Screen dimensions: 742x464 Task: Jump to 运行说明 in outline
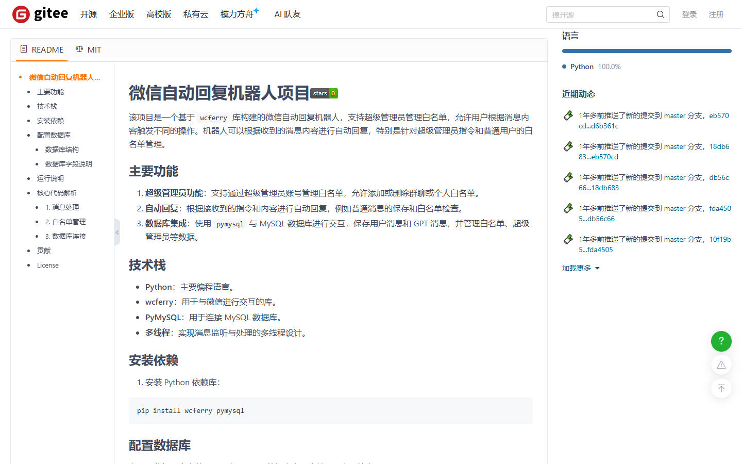[x=50, y=178]
